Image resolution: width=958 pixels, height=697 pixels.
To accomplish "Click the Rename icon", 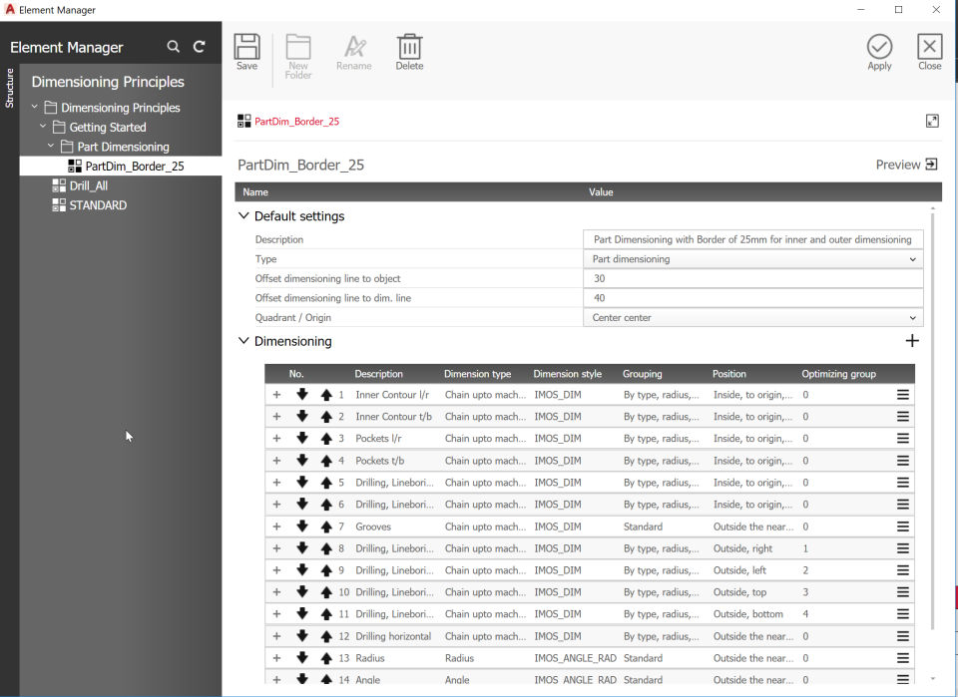I will click(354, 50).
